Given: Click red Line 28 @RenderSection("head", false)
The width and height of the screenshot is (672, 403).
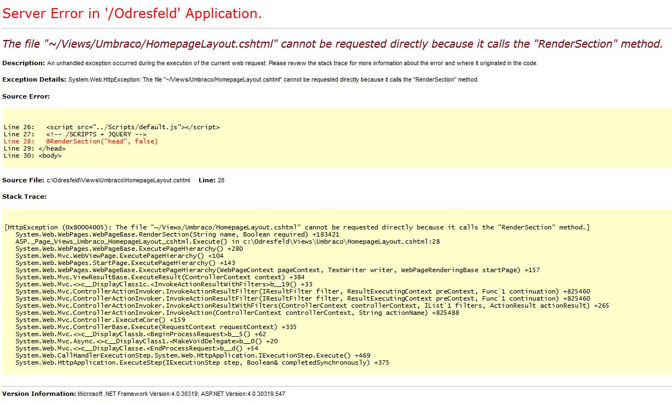Looking at the screenshot, I should [x=80, y=141].
